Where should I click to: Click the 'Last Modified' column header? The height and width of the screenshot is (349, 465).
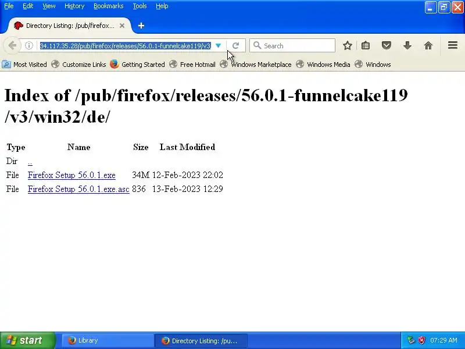[187, 147]
